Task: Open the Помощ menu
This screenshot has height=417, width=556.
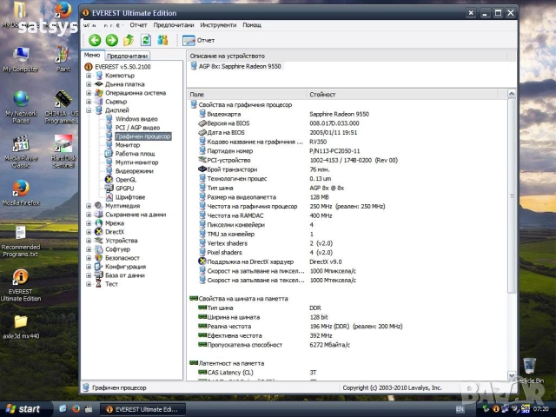Action: (x=252, y=25)
